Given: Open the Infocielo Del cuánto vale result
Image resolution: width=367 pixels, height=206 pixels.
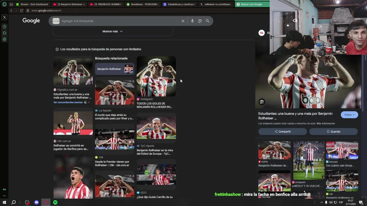Looking at the screenshot, I should point(342,150).
